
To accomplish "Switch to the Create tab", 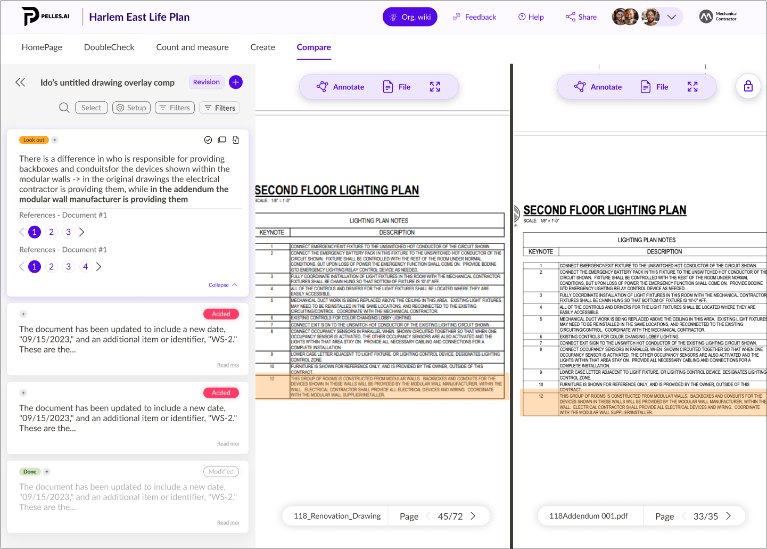I will (x=262, y=47).
